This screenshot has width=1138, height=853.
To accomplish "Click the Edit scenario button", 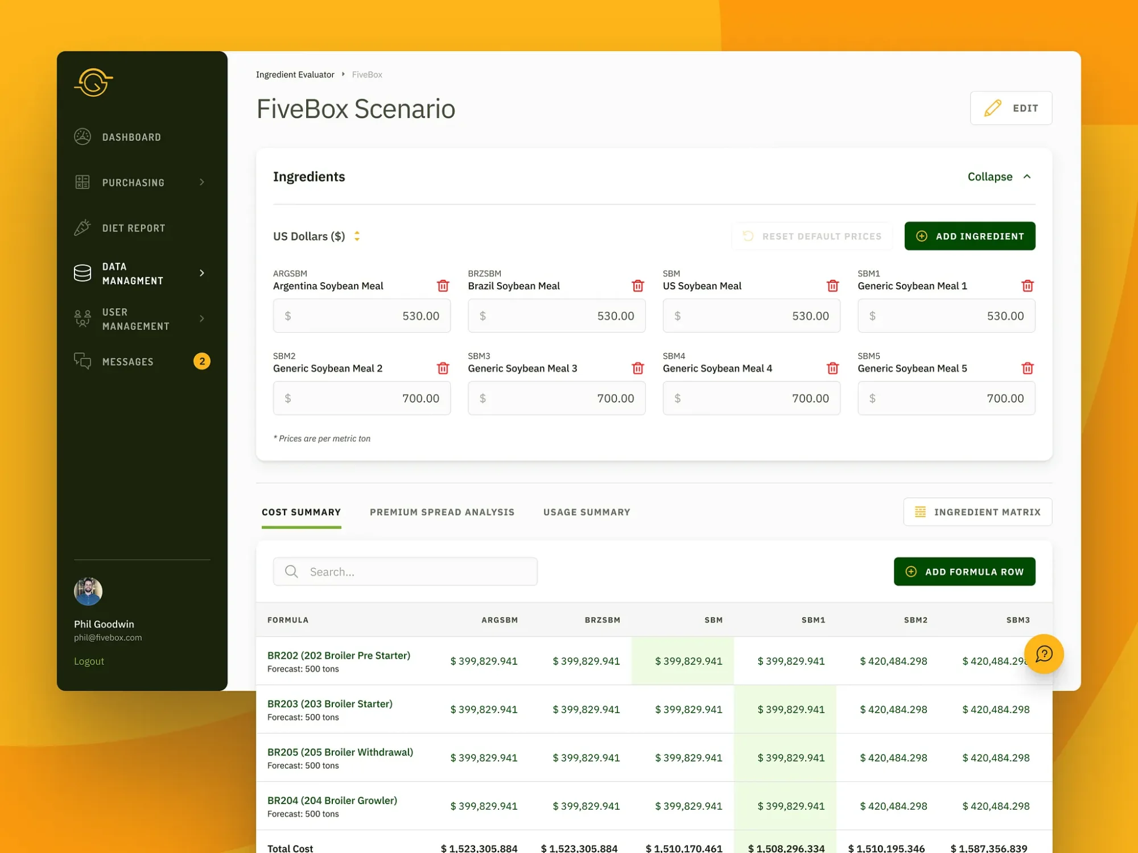I will tap(1011, 108).
